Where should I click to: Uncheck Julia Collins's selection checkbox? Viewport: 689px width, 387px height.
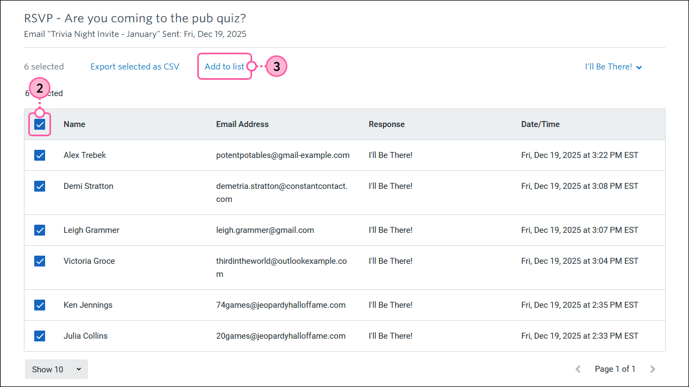point(40,335)
